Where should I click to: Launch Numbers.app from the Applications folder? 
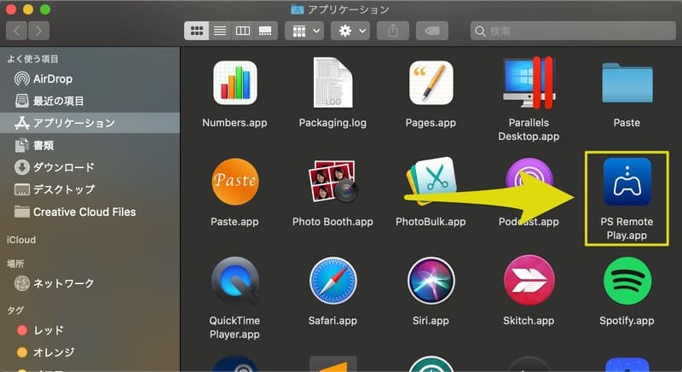point(234,83)
